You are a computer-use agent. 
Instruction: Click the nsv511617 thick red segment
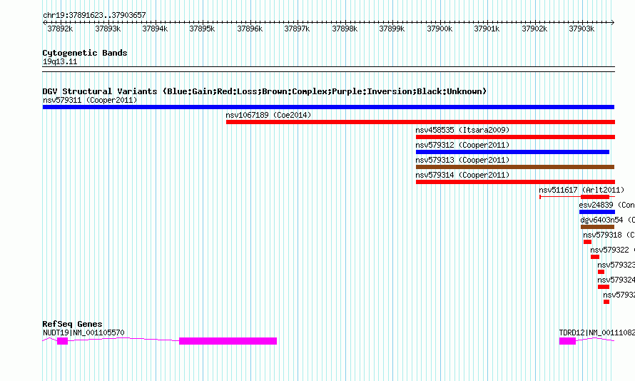pos(595,197)
